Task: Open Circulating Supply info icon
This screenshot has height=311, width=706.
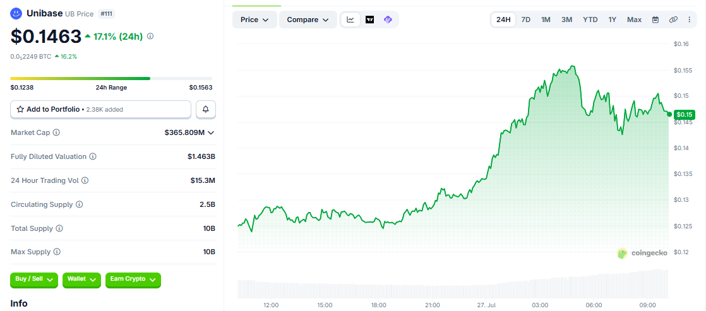Action: coord(79,204)
